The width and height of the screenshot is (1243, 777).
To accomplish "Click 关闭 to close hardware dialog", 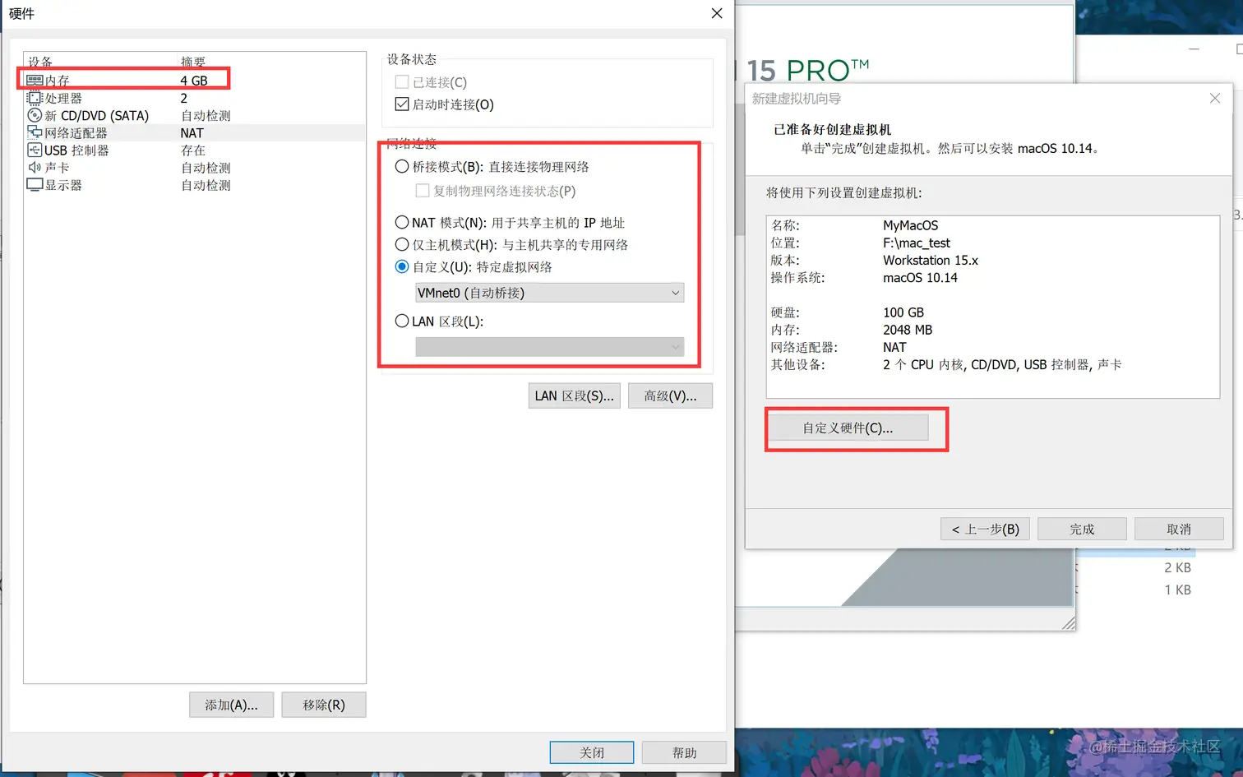I will point(592,752).
